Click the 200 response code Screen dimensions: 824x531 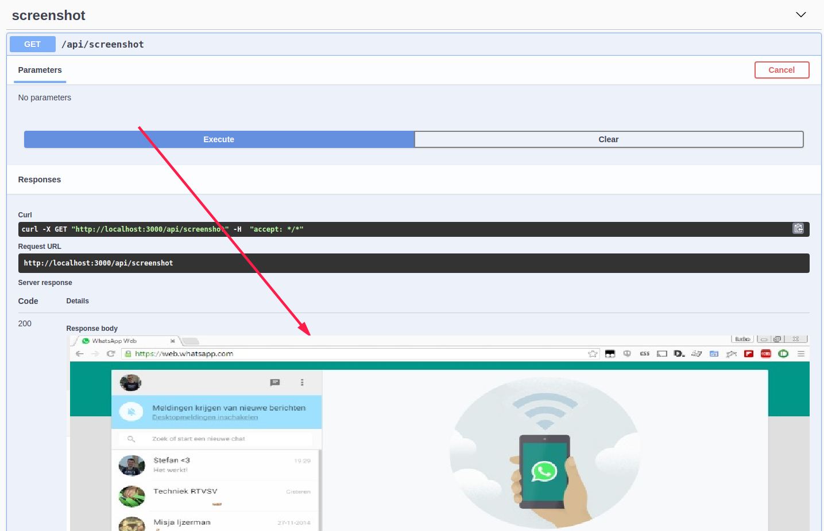click(x=25, y=323)
